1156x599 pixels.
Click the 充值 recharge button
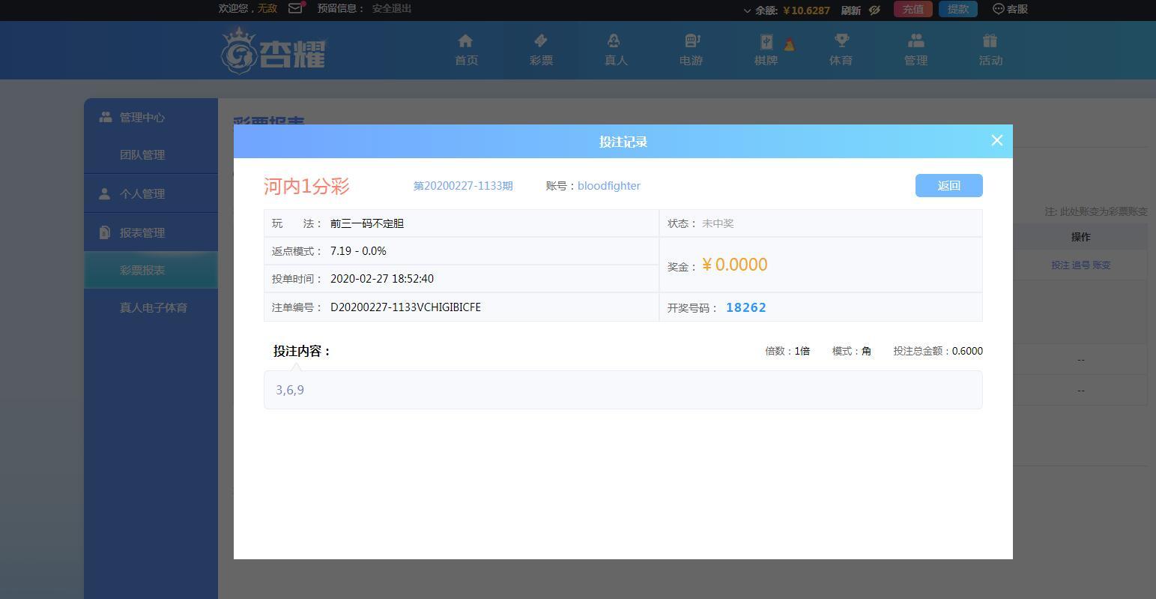[913, 9]
